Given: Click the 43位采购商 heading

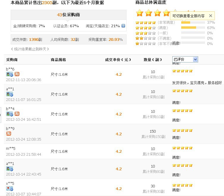Looking at the screenshot, I should 68,15.
